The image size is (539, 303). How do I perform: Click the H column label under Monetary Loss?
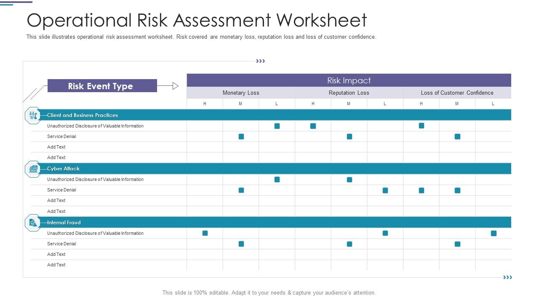(x=205, y=104)
